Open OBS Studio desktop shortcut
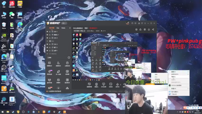Viewport: 202px width, 114px height. 4,68
